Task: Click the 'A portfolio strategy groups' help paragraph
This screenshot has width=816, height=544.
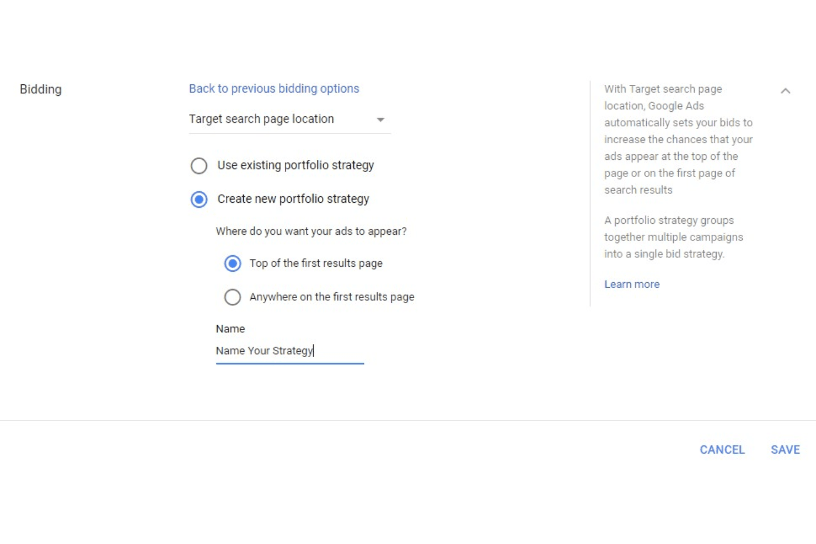Action: point(674,237)
